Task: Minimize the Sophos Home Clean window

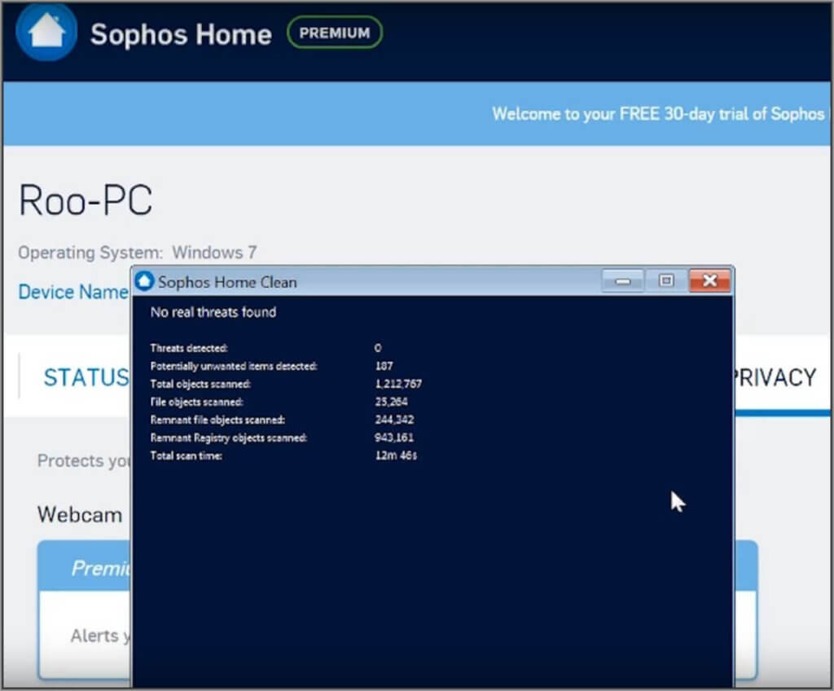Action: (623, 280)
